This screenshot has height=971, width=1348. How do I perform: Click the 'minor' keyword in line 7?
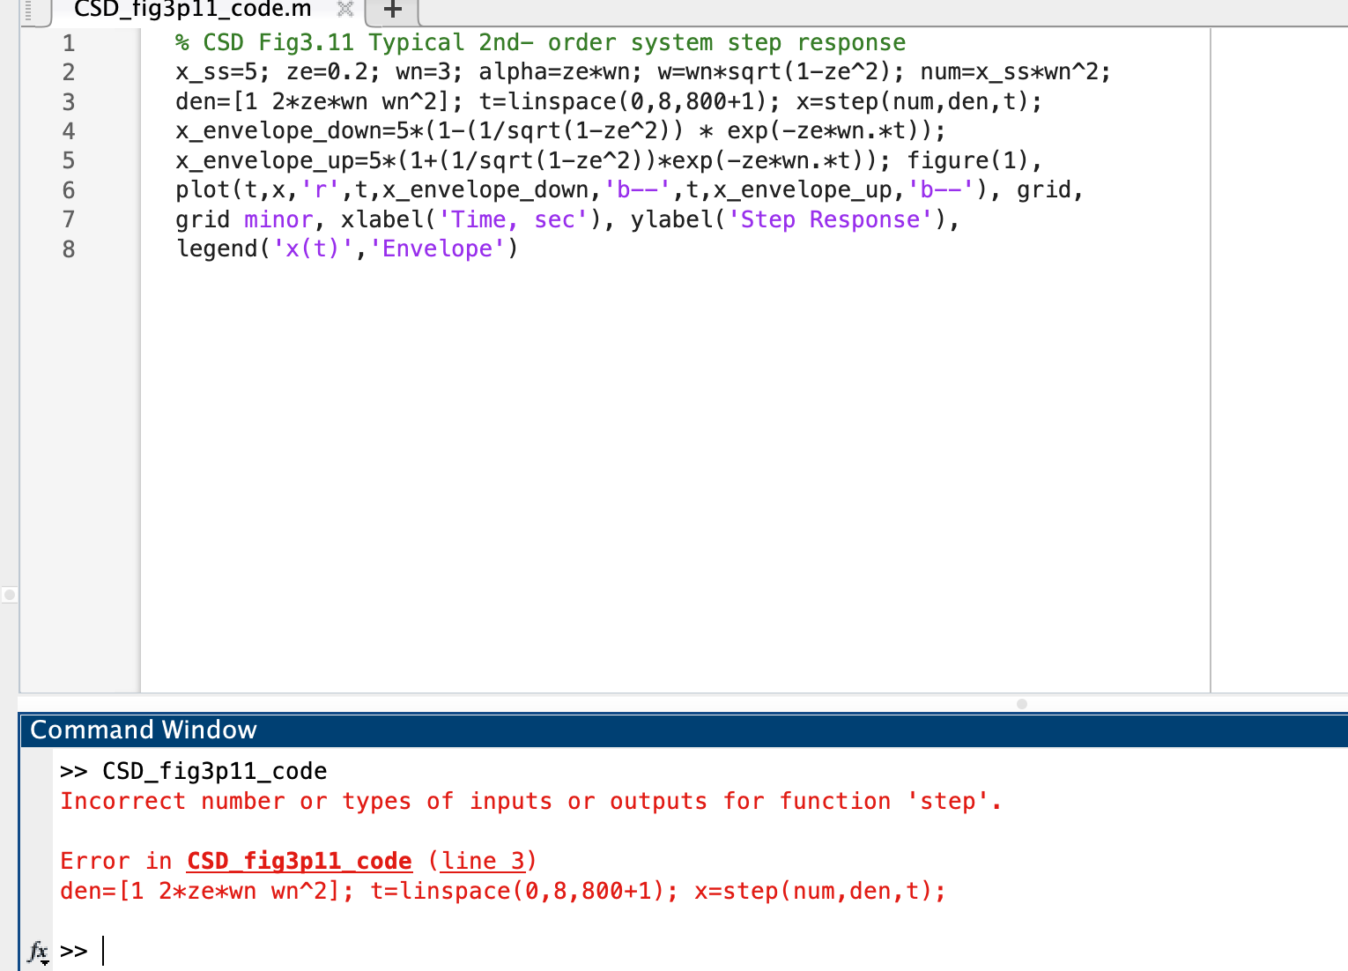(278, 219)
